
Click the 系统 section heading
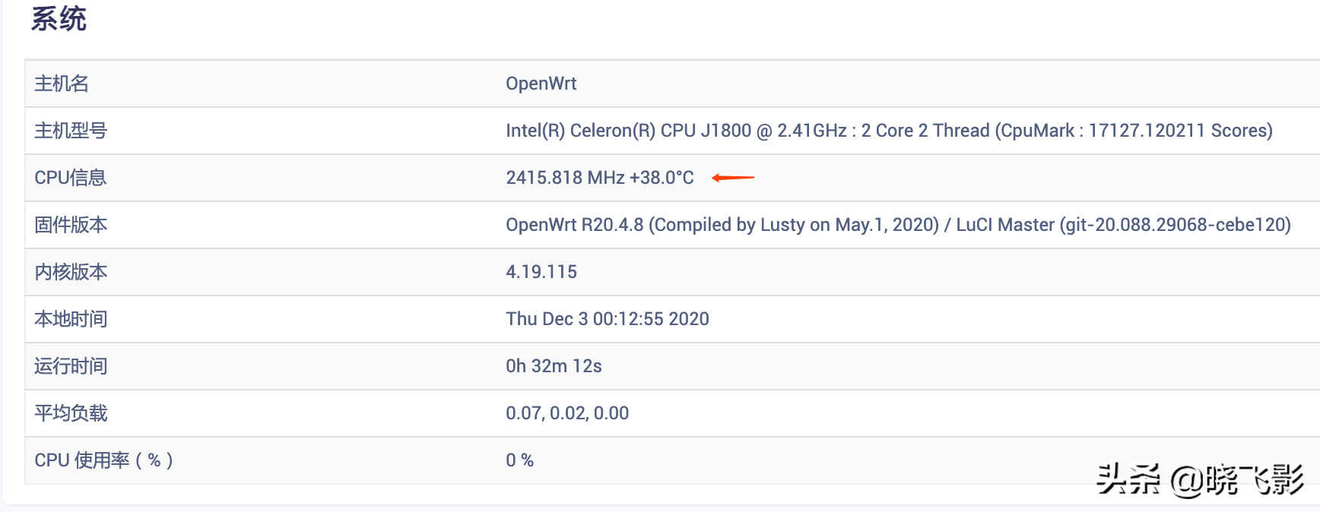tap(59, 18)
